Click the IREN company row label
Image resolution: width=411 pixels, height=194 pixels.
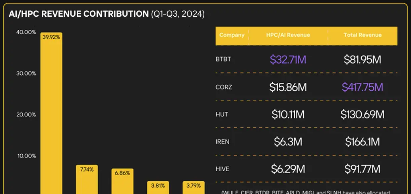click(x=223, y=142)
